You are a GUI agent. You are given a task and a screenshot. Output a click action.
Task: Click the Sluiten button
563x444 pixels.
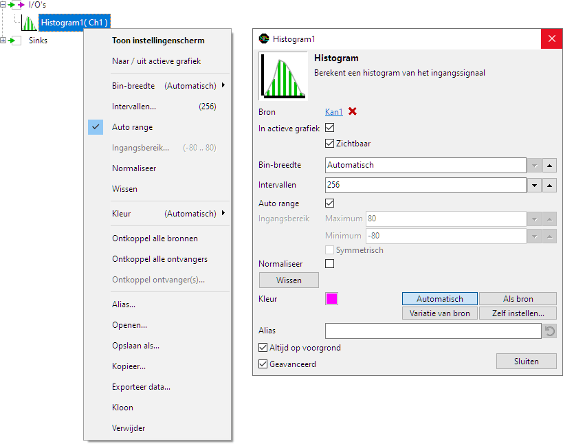527,361
